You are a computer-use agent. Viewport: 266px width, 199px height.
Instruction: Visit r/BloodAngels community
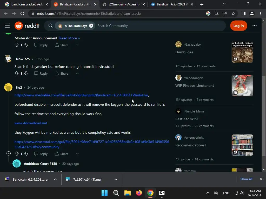(x=193, y=78)
